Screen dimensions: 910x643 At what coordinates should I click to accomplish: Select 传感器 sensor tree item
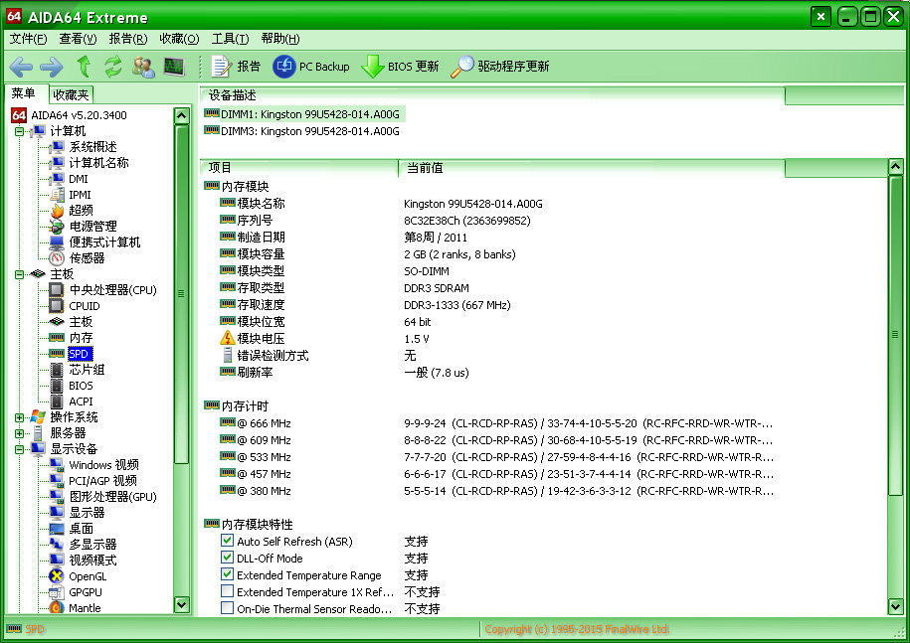click(78, 258)
